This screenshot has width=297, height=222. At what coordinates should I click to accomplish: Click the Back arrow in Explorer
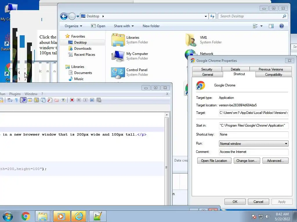(64, 16)
